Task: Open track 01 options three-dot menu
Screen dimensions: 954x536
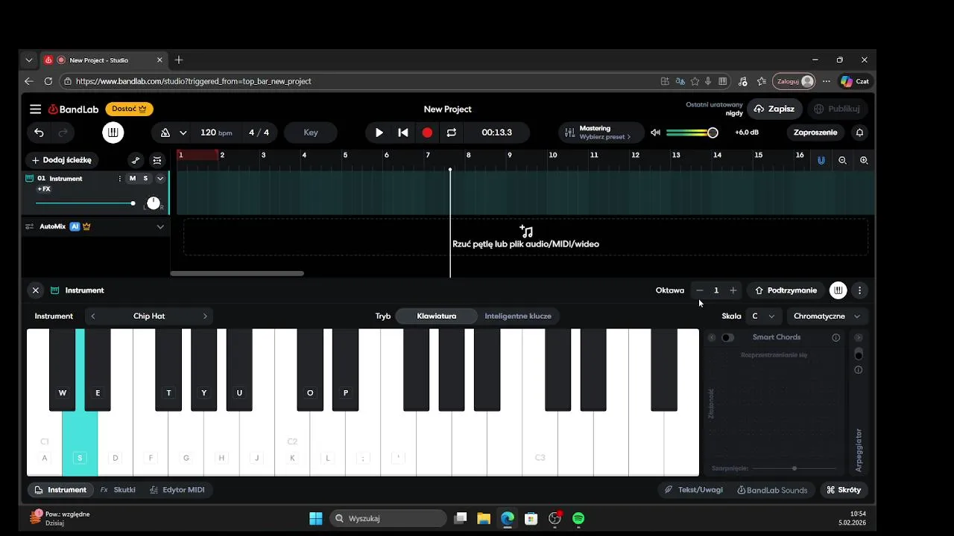Action: click(119, 179)
